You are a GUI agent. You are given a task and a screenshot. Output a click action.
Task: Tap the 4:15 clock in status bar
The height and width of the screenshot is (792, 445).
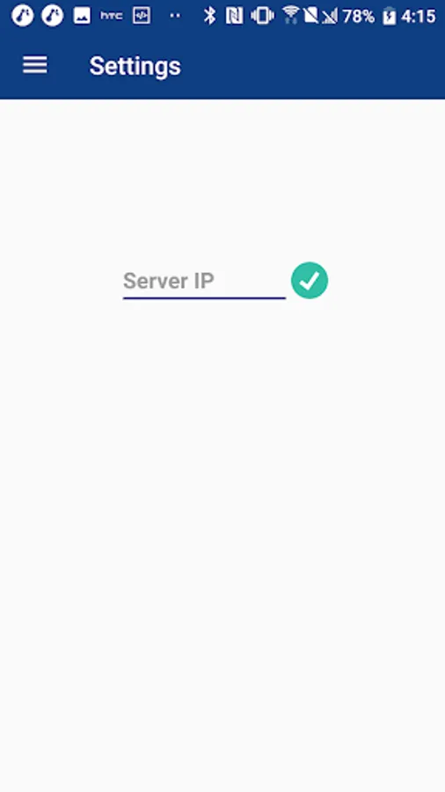(419, 16)
